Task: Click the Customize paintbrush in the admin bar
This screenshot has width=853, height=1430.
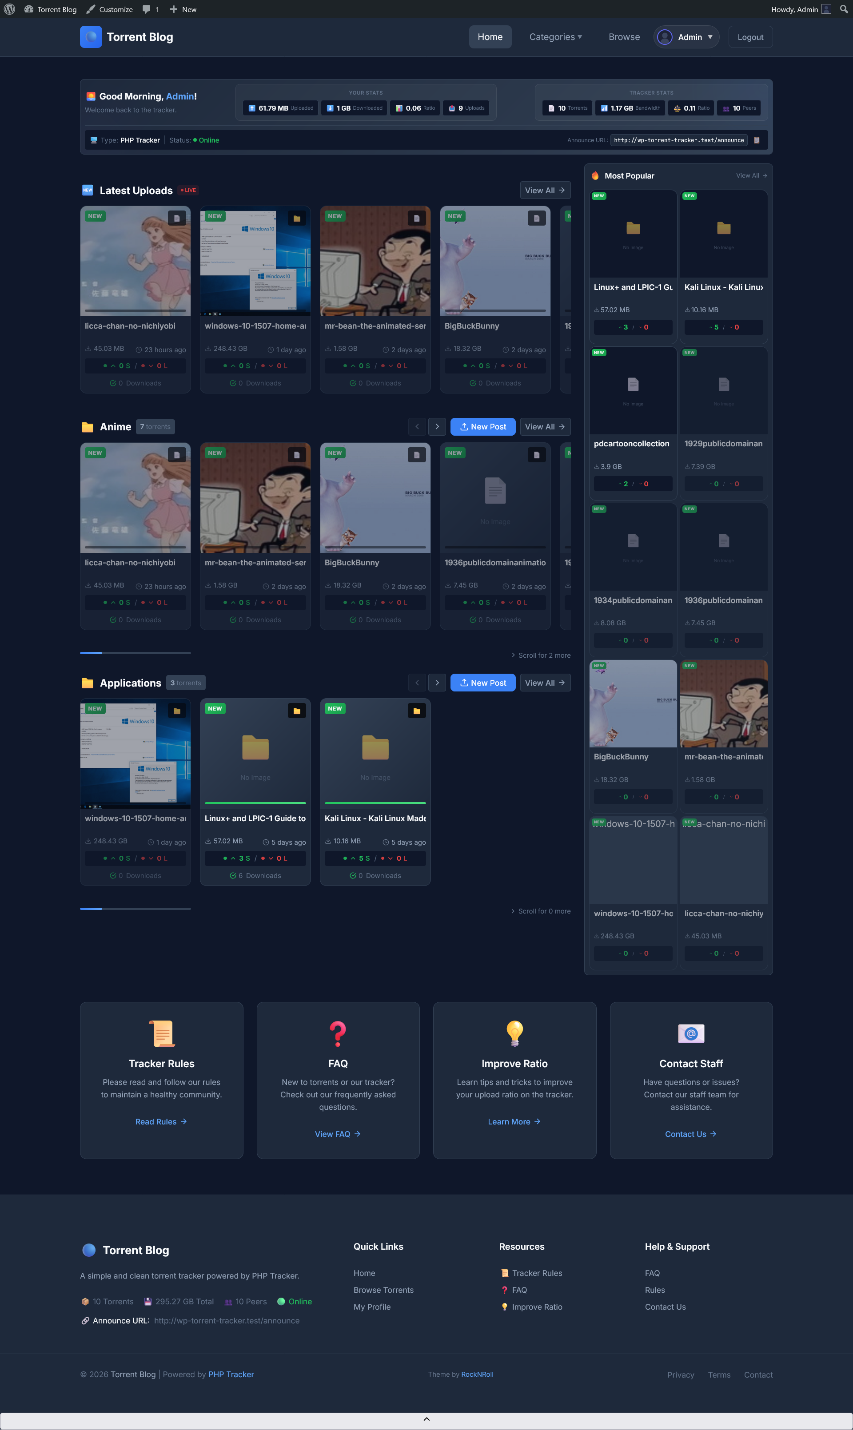Action: click(90, 8)
